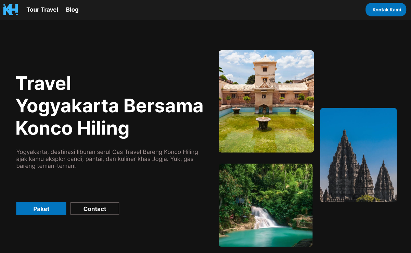This screenshot has width=411, height=253.
Task: Click the word Travel in the headline
Action: point(43,83)
